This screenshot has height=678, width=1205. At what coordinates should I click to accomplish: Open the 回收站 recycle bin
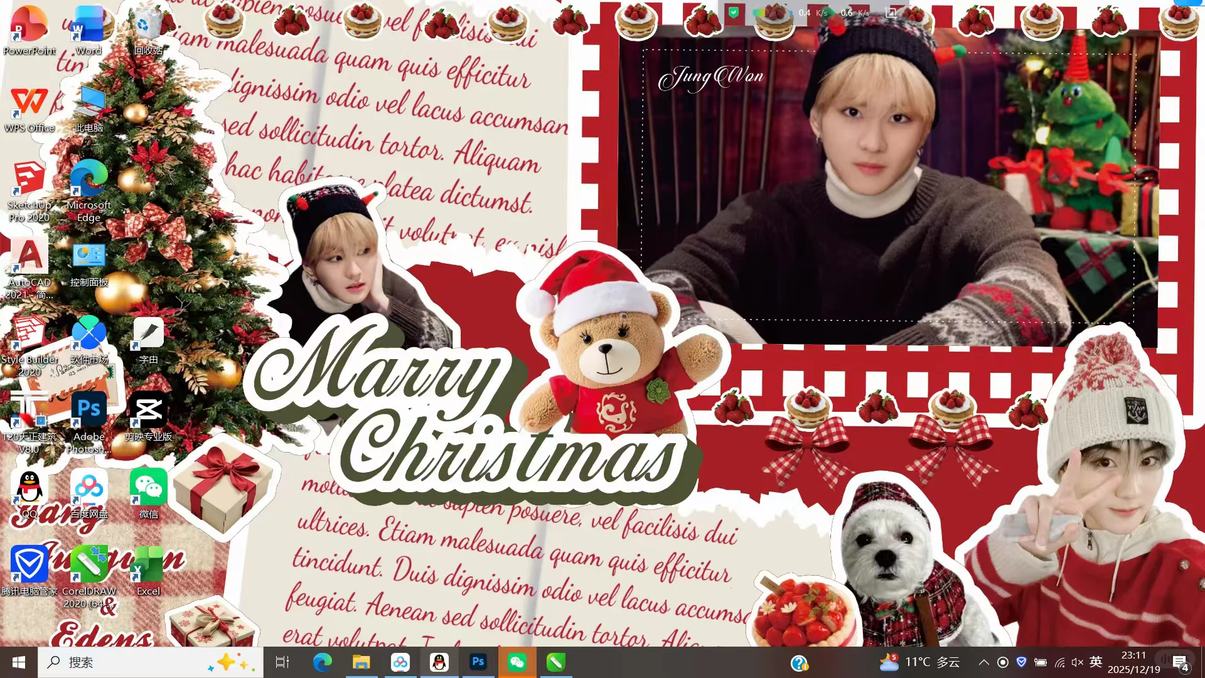[x=148, y=25]
